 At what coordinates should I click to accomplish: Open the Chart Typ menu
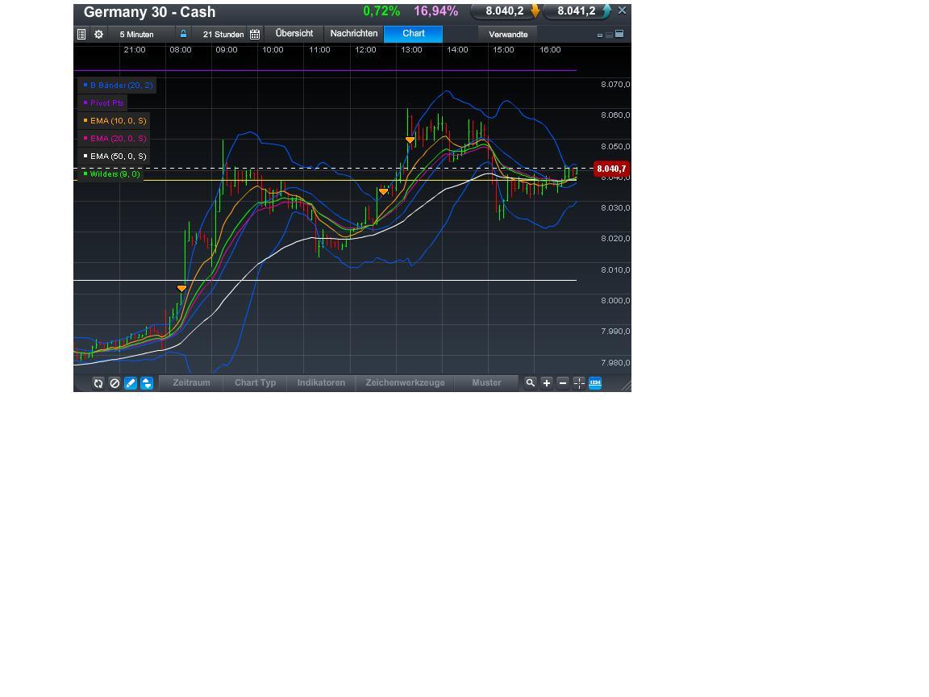coord(256,383)
